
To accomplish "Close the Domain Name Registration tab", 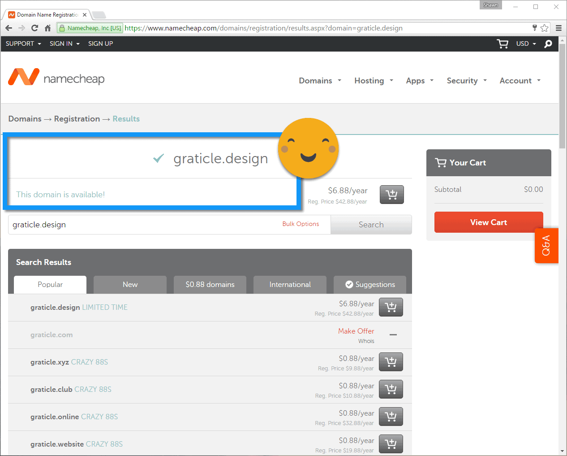I will [x=85, y=15].
